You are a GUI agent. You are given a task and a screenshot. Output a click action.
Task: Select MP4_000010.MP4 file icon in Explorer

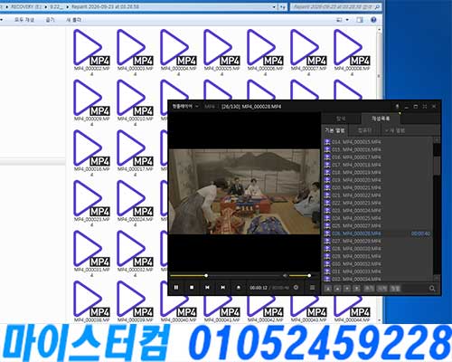[x=135, y=98]
